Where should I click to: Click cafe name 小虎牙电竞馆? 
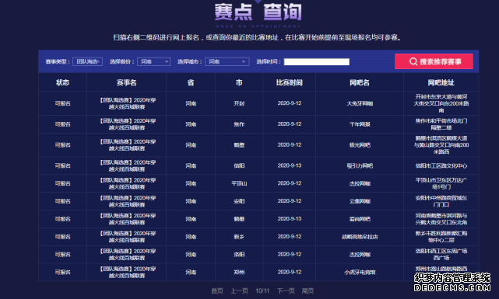pyautogui.click(x=360, y=273)
